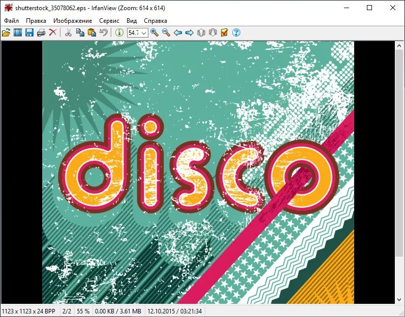Open the Вид menu
405x317 pixels.
[132, 21]
